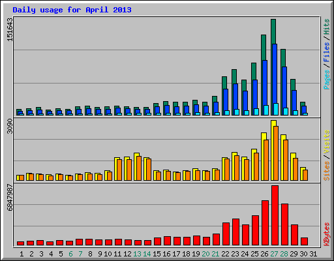Click the red 'KBytes' legend label

click(327, 234)
